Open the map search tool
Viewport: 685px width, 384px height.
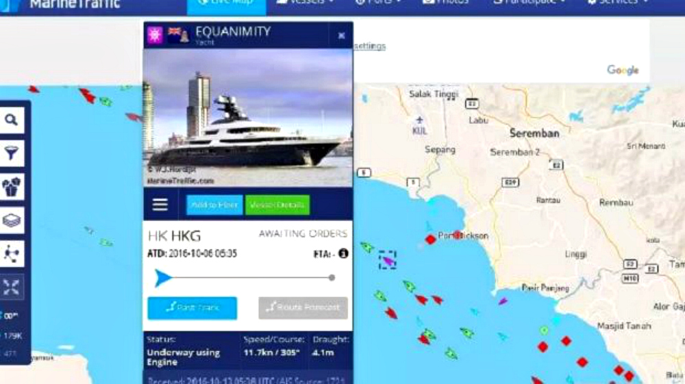(12, 119)
